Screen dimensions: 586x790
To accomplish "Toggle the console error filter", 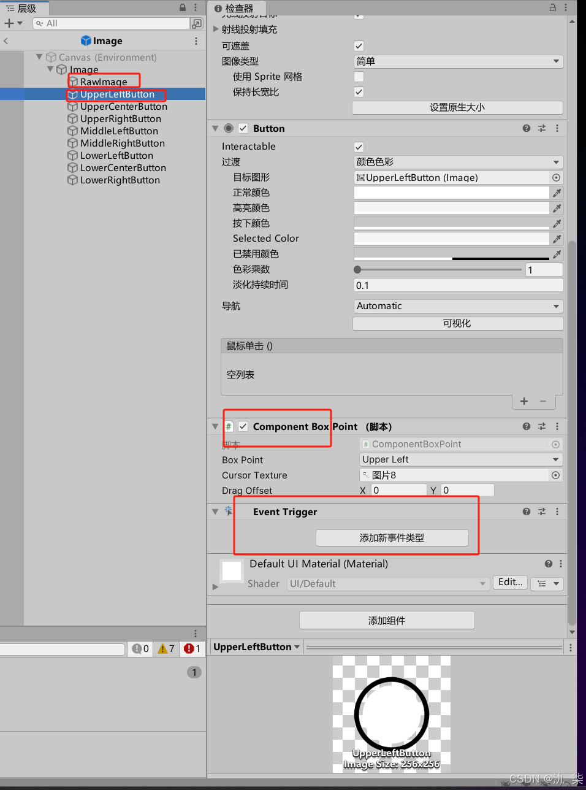I will (192, 648).
